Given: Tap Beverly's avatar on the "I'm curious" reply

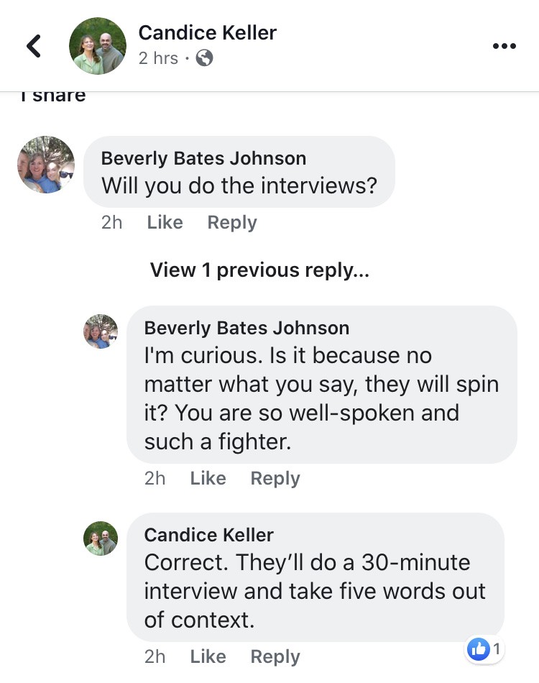Looking at the screenshot, I should [101, 331].
